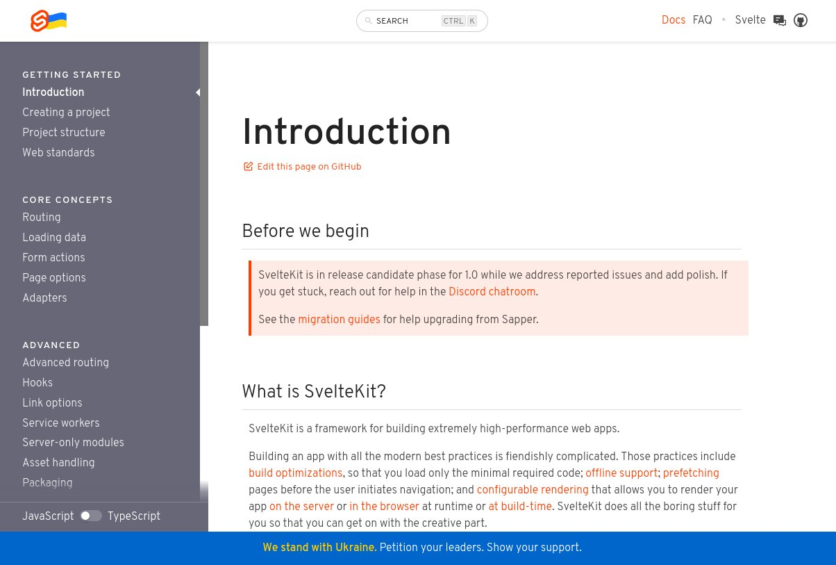The height and width of the screenshot is (565, 836).
Task: Click 'We stand with Ukraine' banner link
Action: click(319, 548)
